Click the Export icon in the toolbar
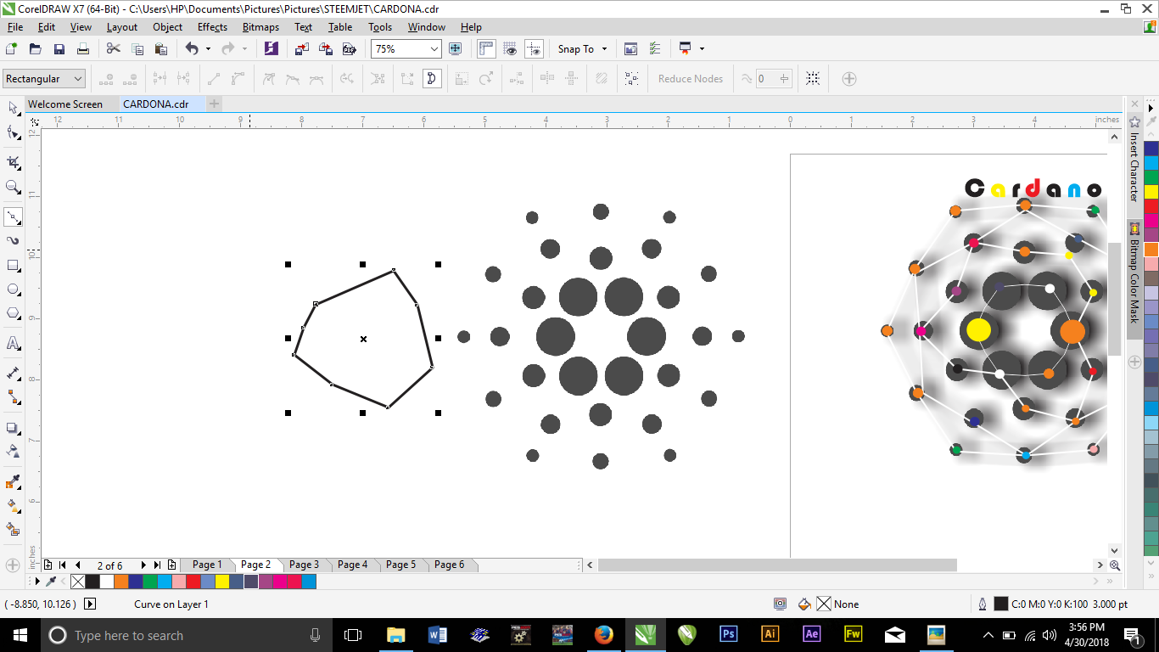Viewport: 1159px width, 652px height. [325, 49]
